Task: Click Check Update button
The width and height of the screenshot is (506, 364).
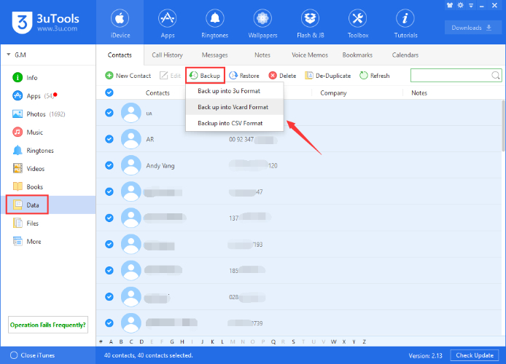Action: pyautogui.click(x=475, y=355)
